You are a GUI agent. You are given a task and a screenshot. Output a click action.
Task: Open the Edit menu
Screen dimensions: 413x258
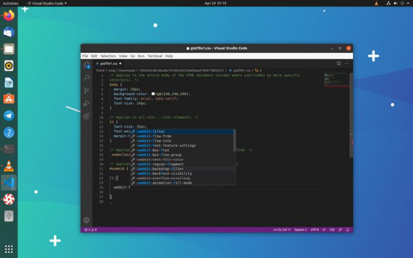pyautogui.click(x=94, y=56)
